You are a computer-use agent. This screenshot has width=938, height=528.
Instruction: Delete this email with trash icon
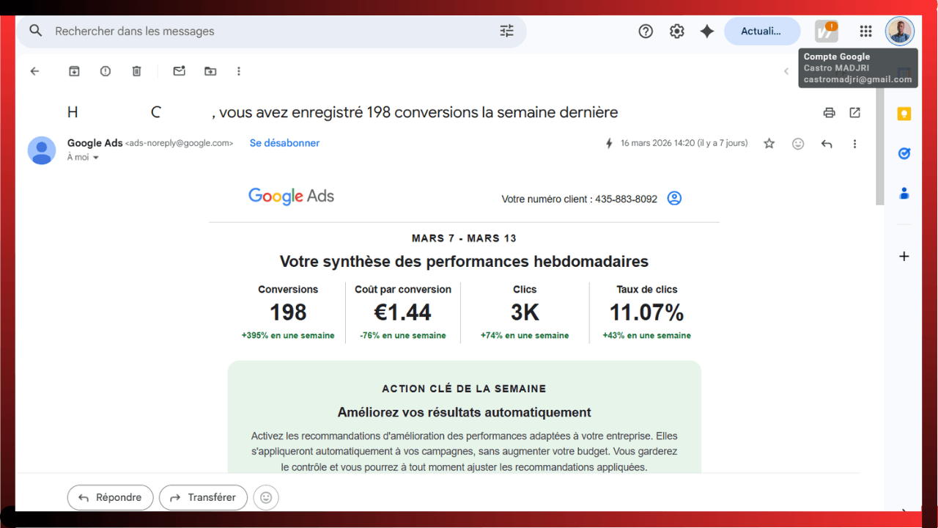(136, 71)
